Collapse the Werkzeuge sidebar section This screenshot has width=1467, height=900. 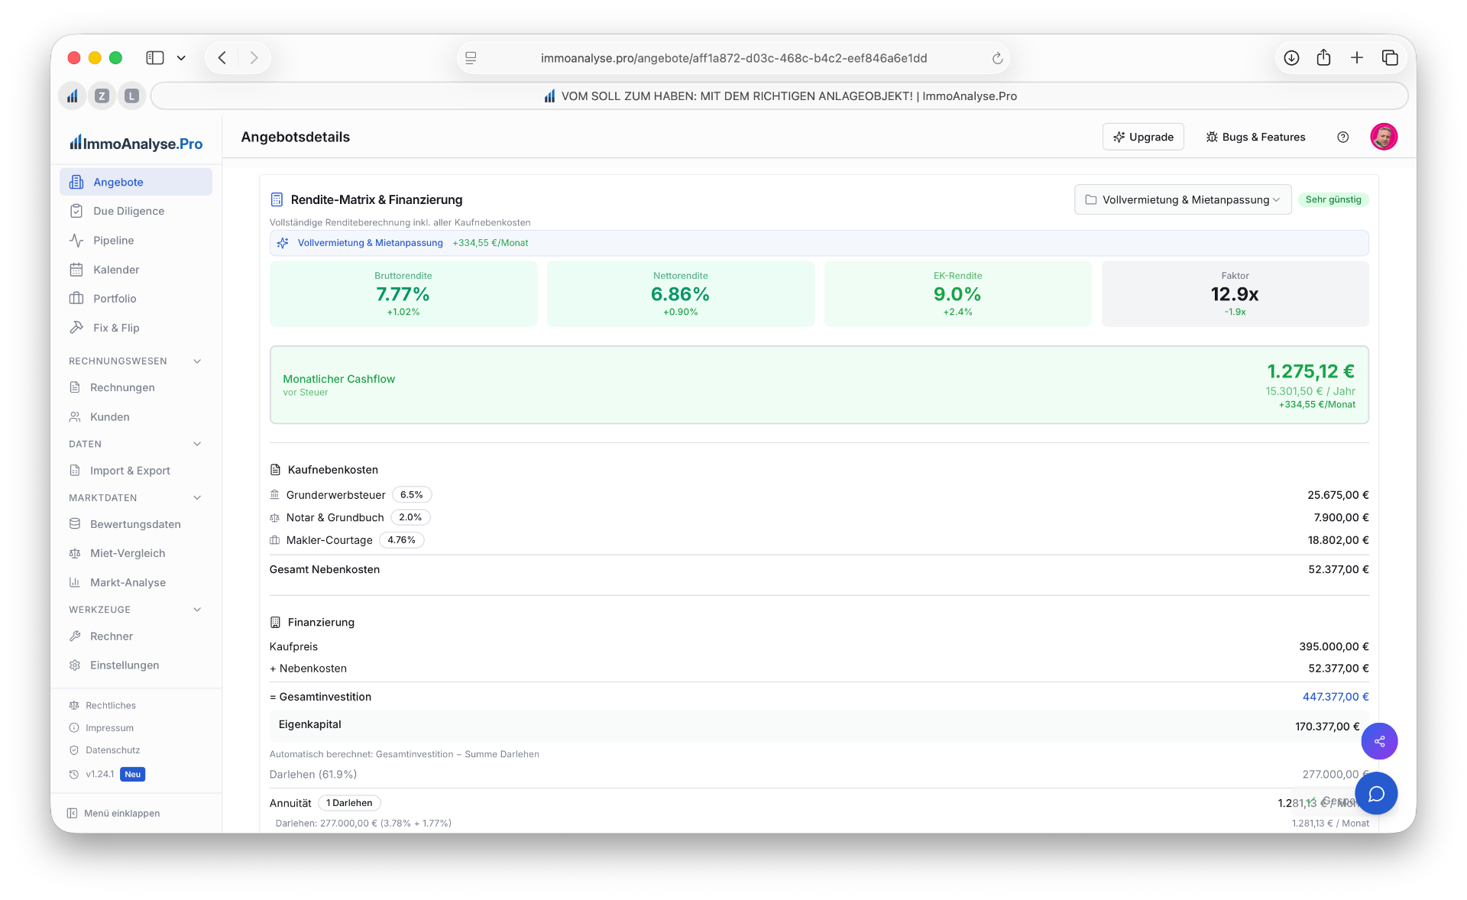pyautogui.click(x=197, y=610)
